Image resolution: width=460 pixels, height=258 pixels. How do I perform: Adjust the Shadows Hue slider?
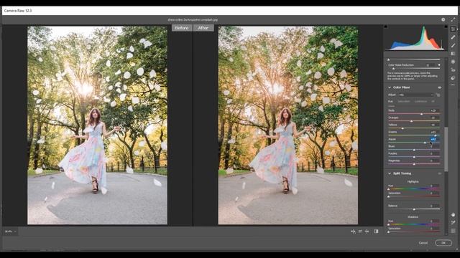[414, 224]
